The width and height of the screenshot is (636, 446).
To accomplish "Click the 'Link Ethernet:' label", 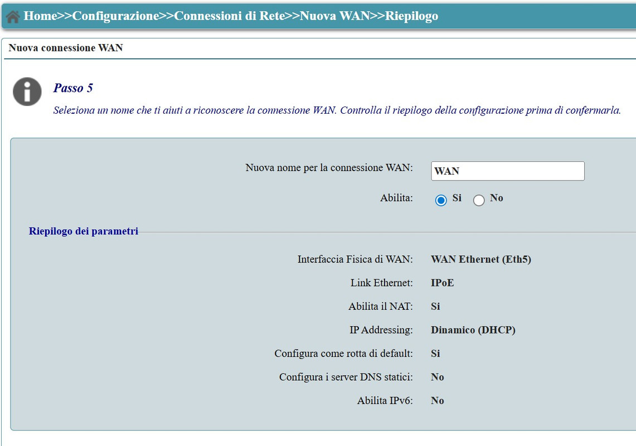I will click(382, 283).
